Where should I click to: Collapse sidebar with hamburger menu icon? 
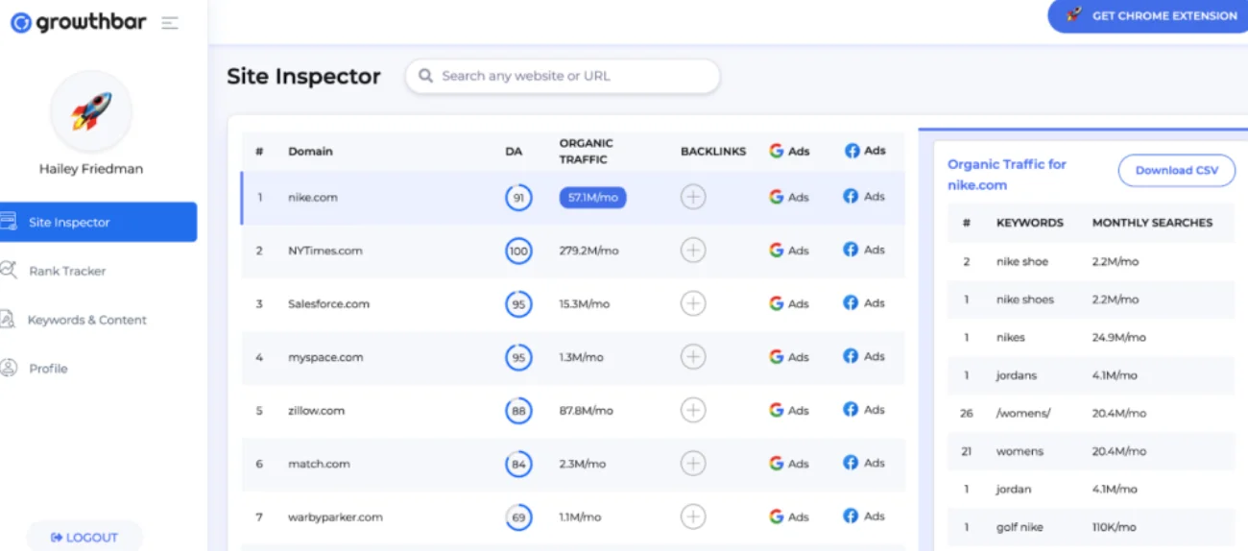pyautogui.click(x=170, y=23)
